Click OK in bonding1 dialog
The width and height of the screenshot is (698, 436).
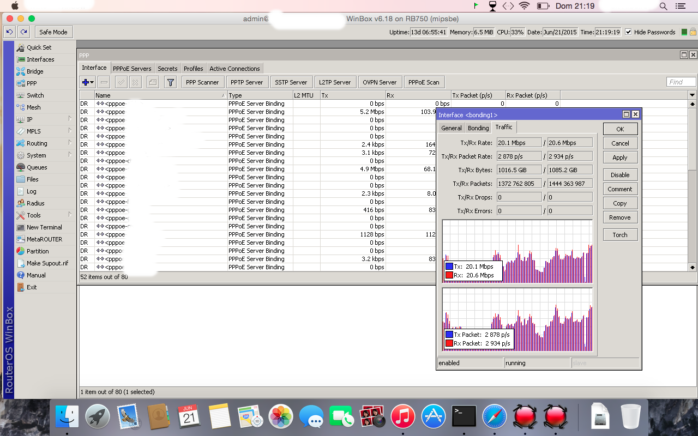620,129
